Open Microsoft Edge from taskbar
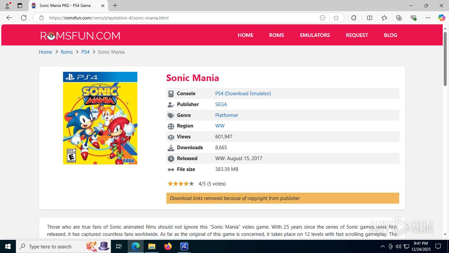Viewport: 449px width, 253px height. click(136, 246)
